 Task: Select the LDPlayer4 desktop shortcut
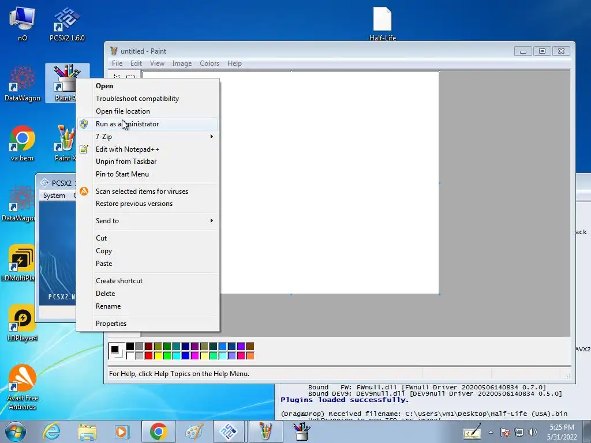23,323
